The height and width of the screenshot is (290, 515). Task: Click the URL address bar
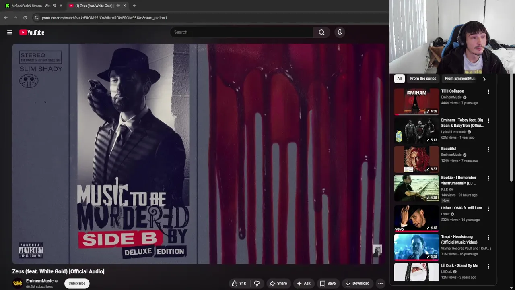tap(209, 18)
